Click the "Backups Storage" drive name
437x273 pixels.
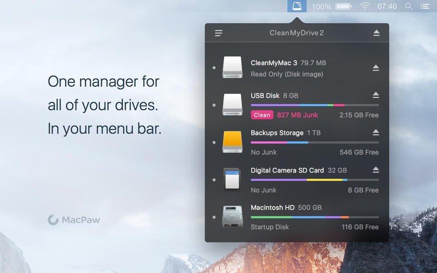coord(277,133)
